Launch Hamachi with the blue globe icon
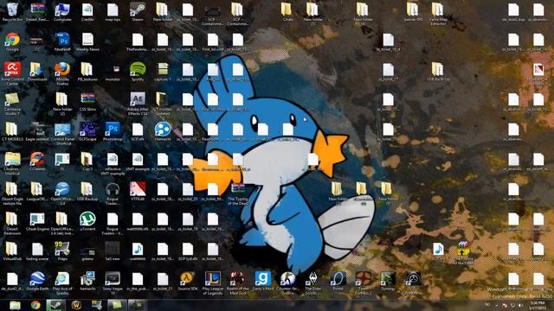Image resolution: width=554 pixels, height=311 pixels. point(163,132)
